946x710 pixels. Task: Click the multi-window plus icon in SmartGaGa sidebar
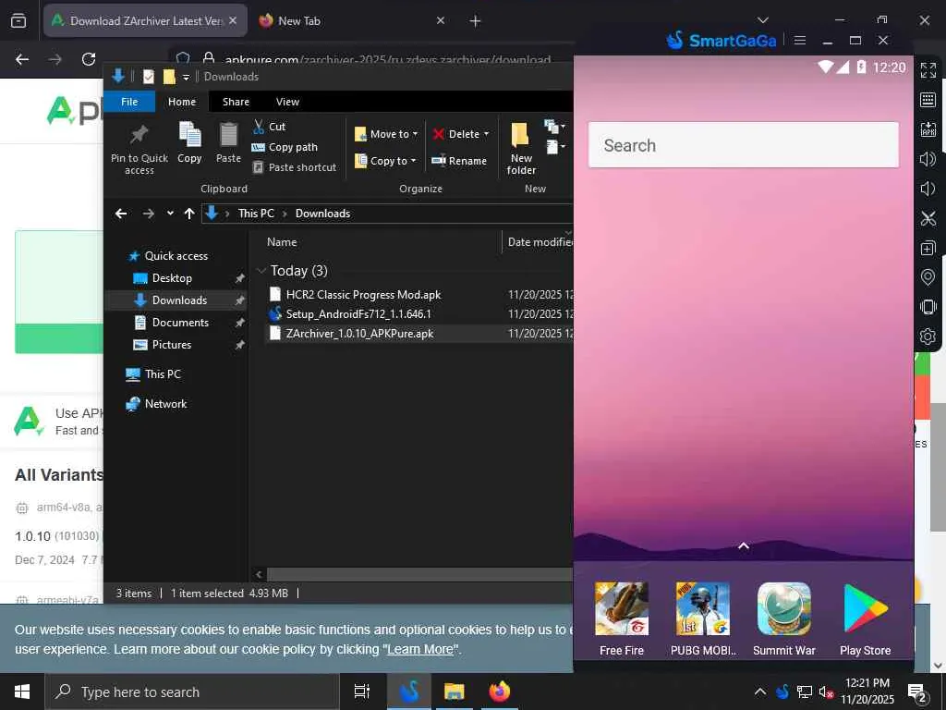point(928,248)
